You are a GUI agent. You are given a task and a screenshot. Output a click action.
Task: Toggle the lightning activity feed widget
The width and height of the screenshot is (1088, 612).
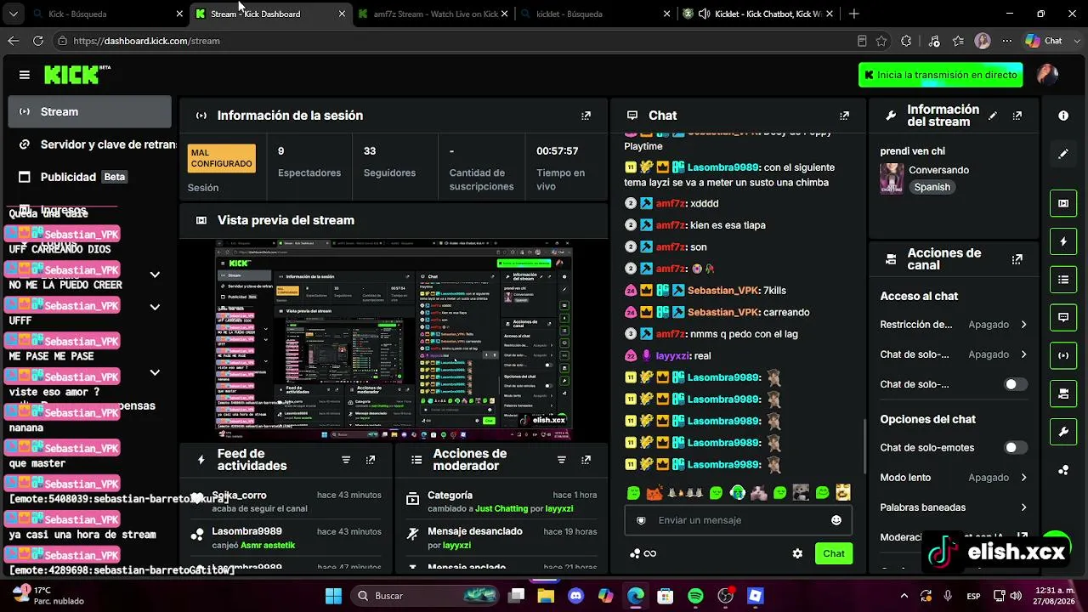tap(1063, 241)
